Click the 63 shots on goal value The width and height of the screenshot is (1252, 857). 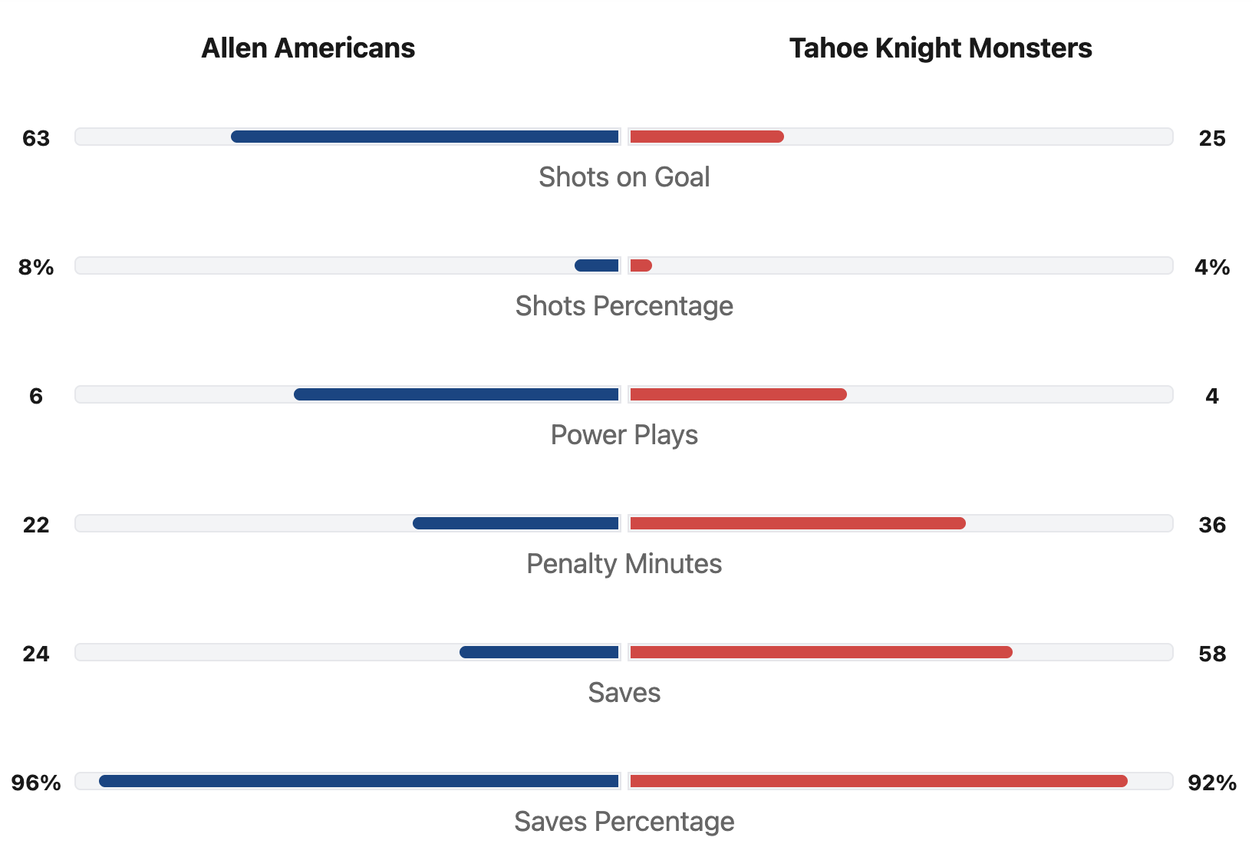click(36, 139)
